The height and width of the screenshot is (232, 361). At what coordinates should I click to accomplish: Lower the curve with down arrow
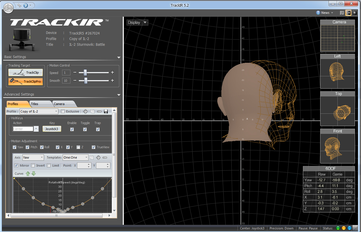coord(34,174)
